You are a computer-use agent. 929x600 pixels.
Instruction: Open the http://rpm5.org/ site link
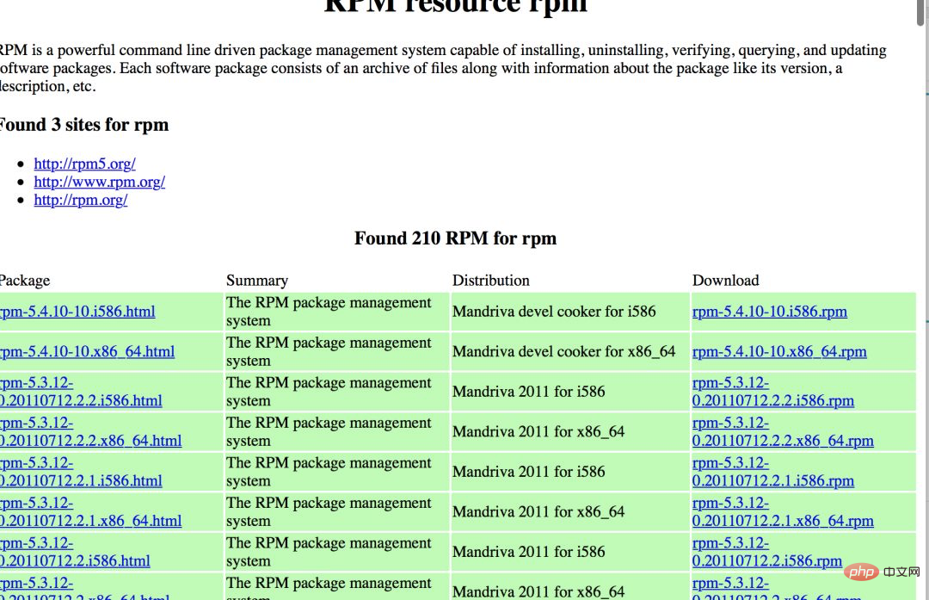pos(84,164)
